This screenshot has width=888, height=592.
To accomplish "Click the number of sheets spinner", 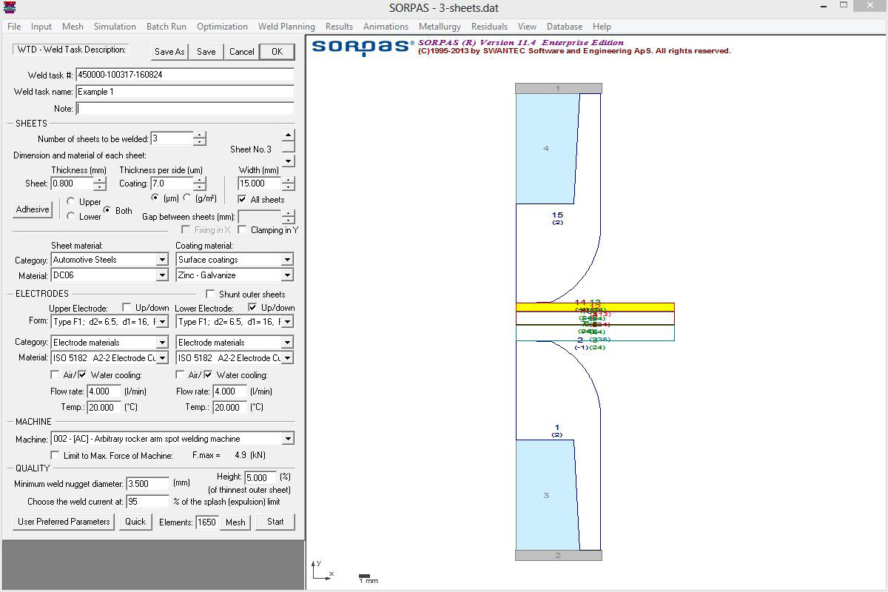I will pos(200,138).
